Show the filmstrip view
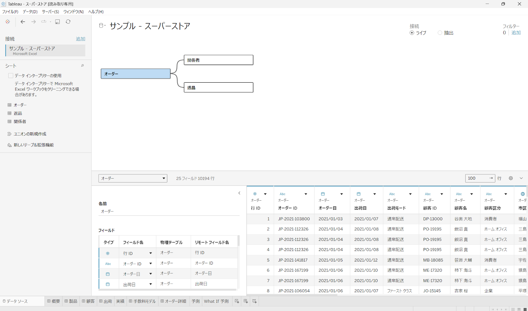 pyautogui.click(x=519, y=309)
